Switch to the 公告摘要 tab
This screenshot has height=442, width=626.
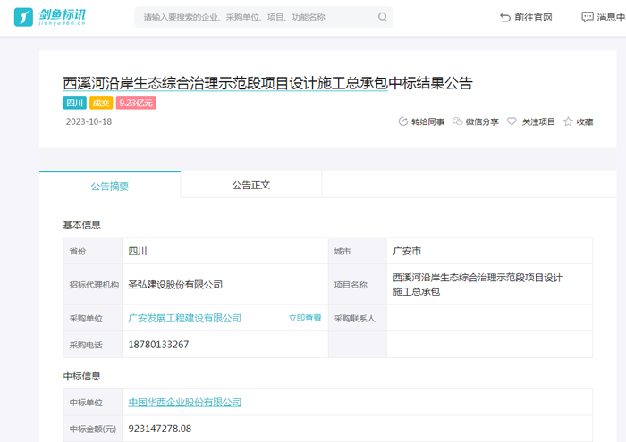coord(110,186)
